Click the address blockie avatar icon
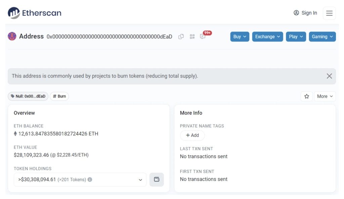Viewport: 344px width, 199px height. coord(12,36)
